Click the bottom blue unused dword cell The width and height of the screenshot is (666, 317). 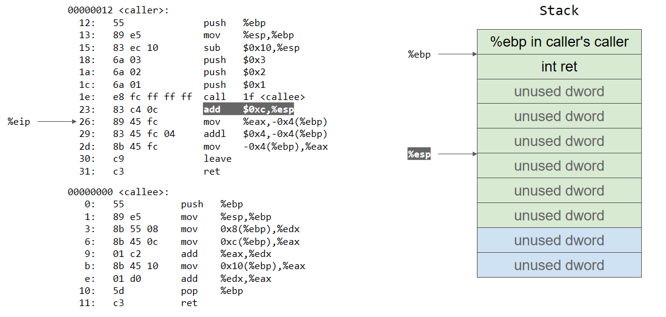pos(559,265)
